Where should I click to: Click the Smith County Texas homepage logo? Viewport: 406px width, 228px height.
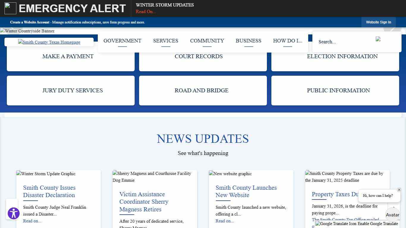pos(49,42)
